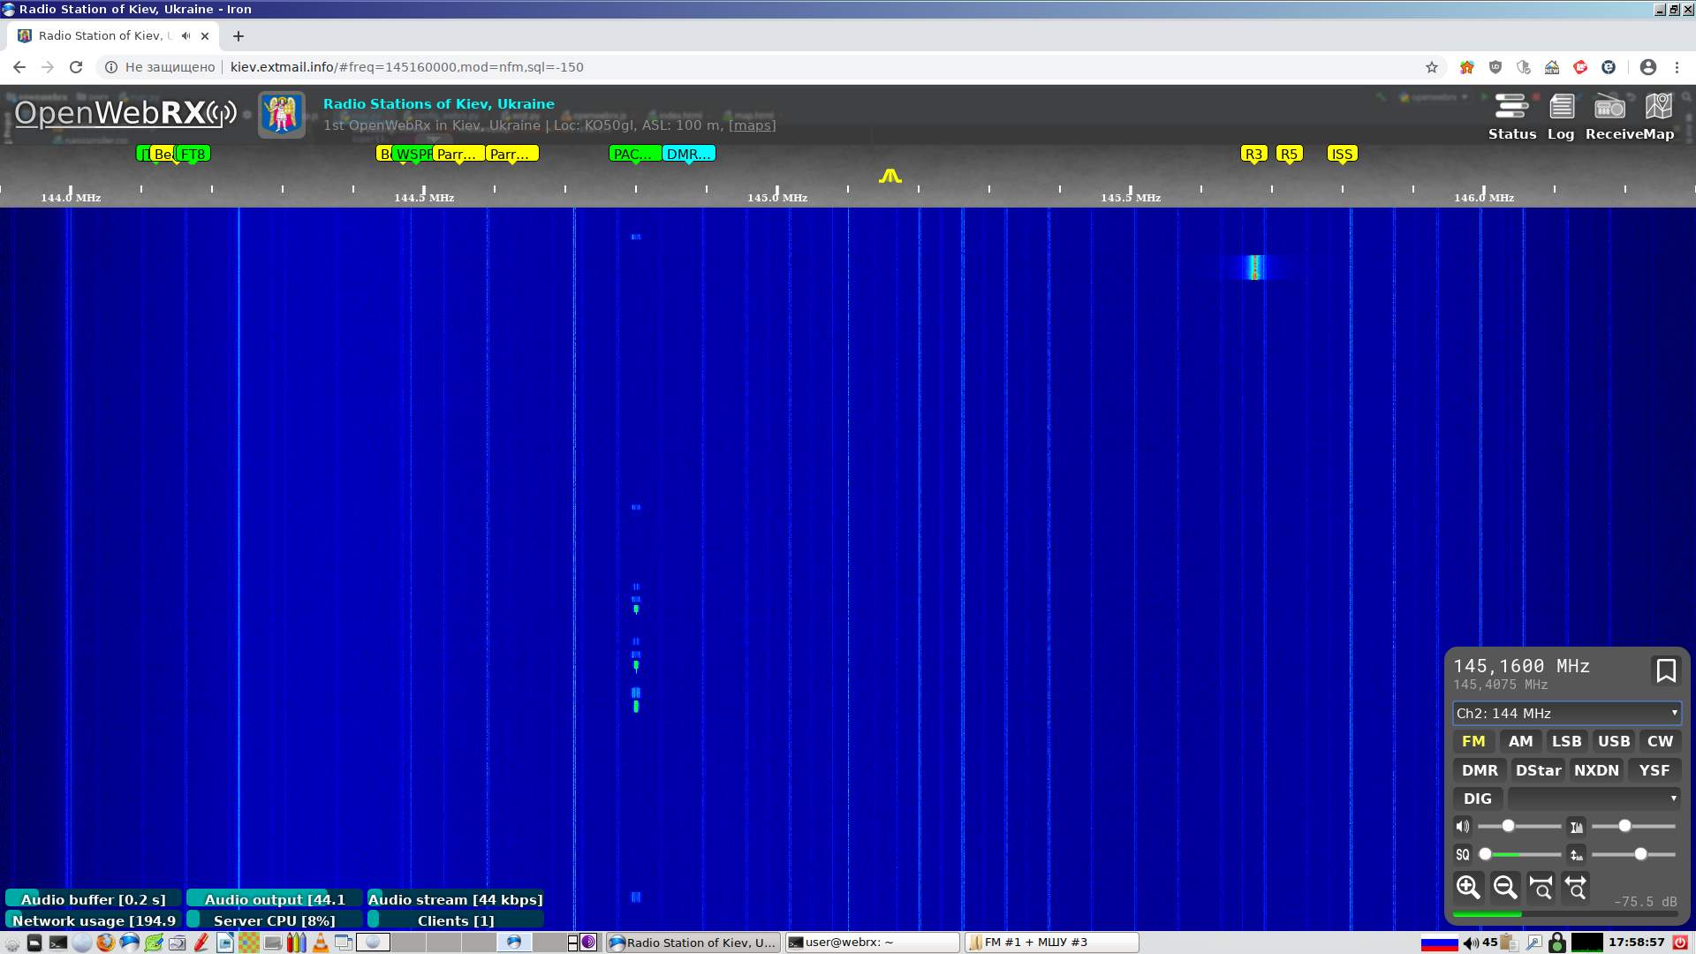The image size is (1696, 954).
Task: Open the digital mode dropdown beside DIG
Action: click(x=1594, y=799)
